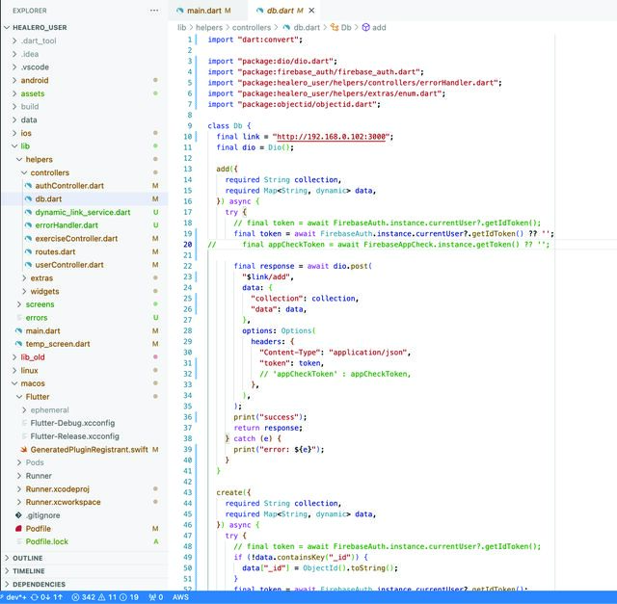Expand Runner.xcodeproj folder
617x604 pixels.
(19, 489)
